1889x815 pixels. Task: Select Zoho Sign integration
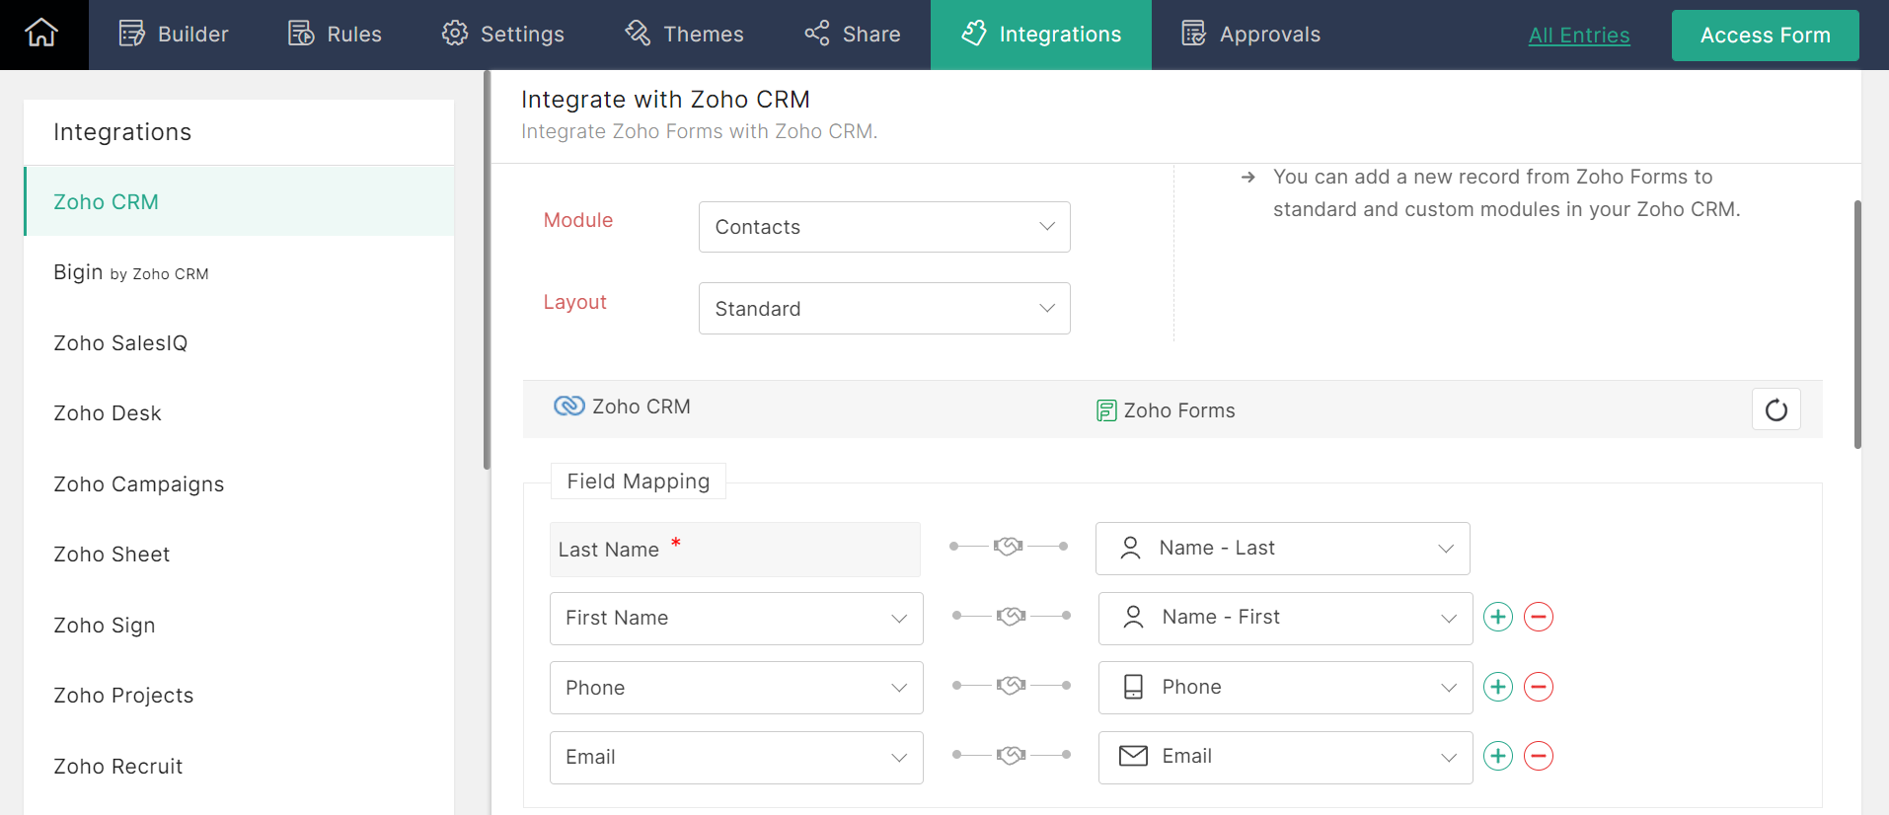[239, 625]
